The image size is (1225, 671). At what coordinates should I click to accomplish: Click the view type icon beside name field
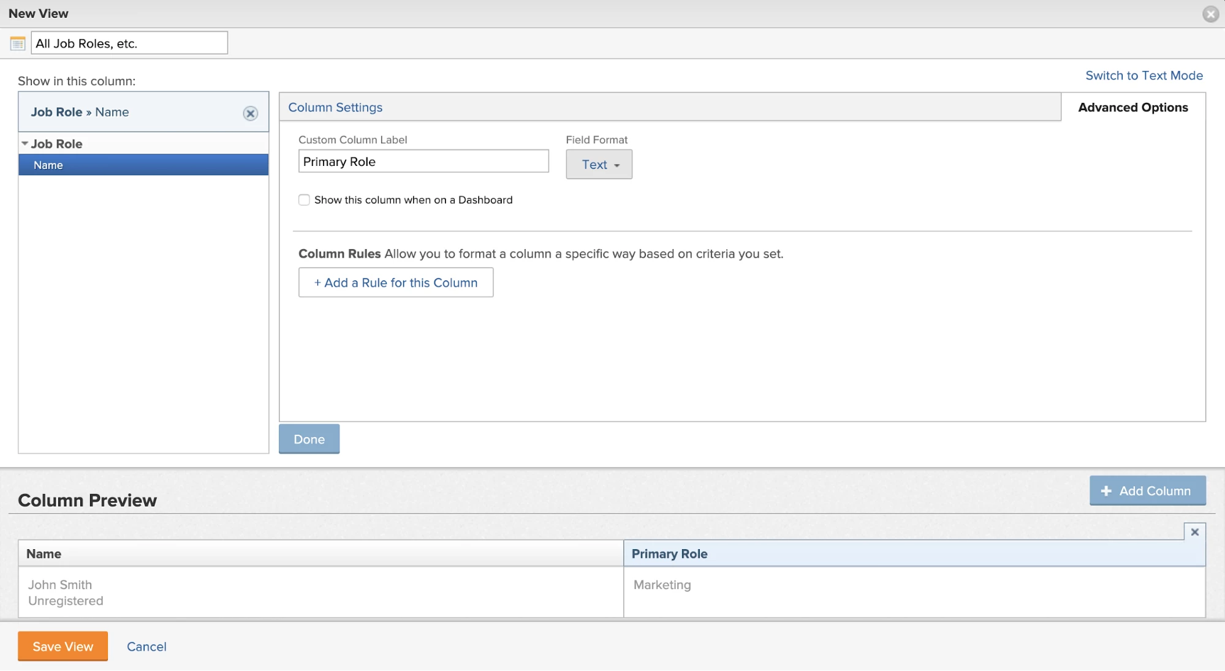click(18, 43)
